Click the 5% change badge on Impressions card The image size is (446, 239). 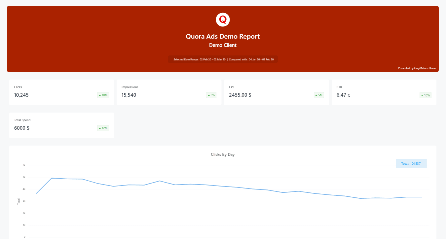point(211,95)
